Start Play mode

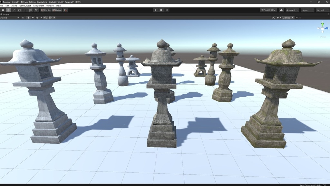[x=156, y=10]
